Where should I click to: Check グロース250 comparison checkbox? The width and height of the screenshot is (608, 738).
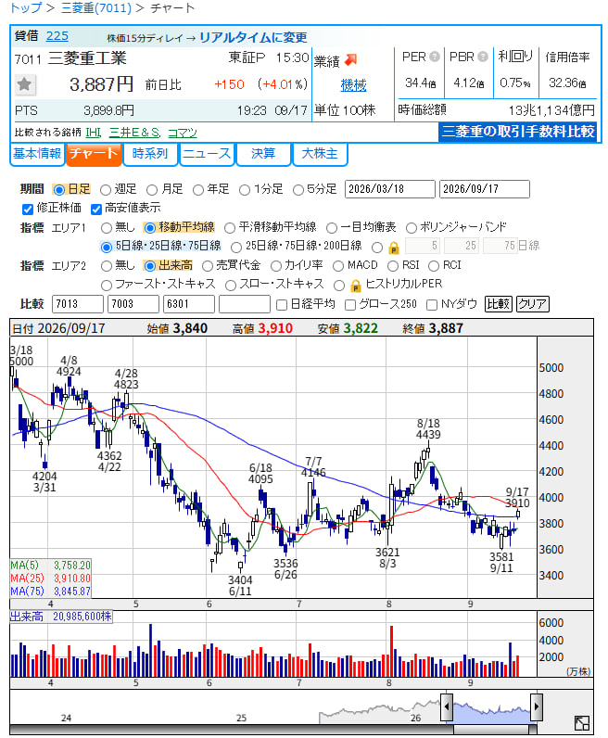click(x=349, y=305)
